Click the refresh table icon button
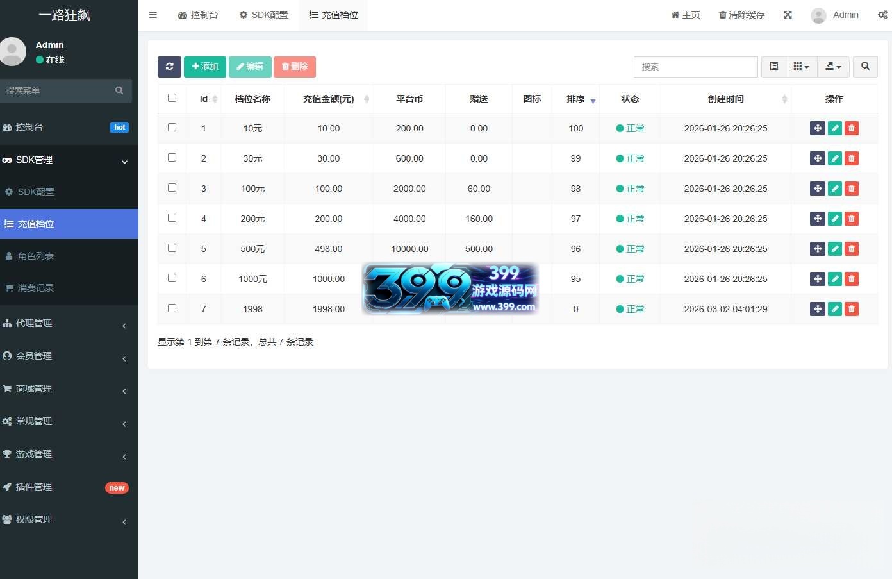892x579 pixels. coord(169,67)
